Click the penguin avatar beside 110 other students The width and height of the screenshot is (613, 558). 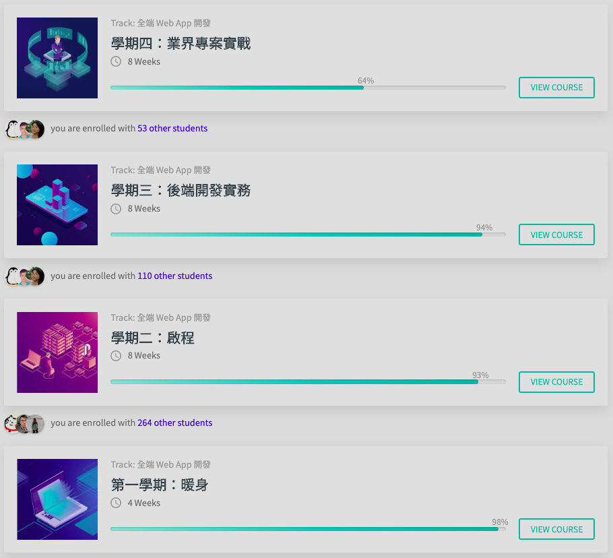(x=12, y=276)
